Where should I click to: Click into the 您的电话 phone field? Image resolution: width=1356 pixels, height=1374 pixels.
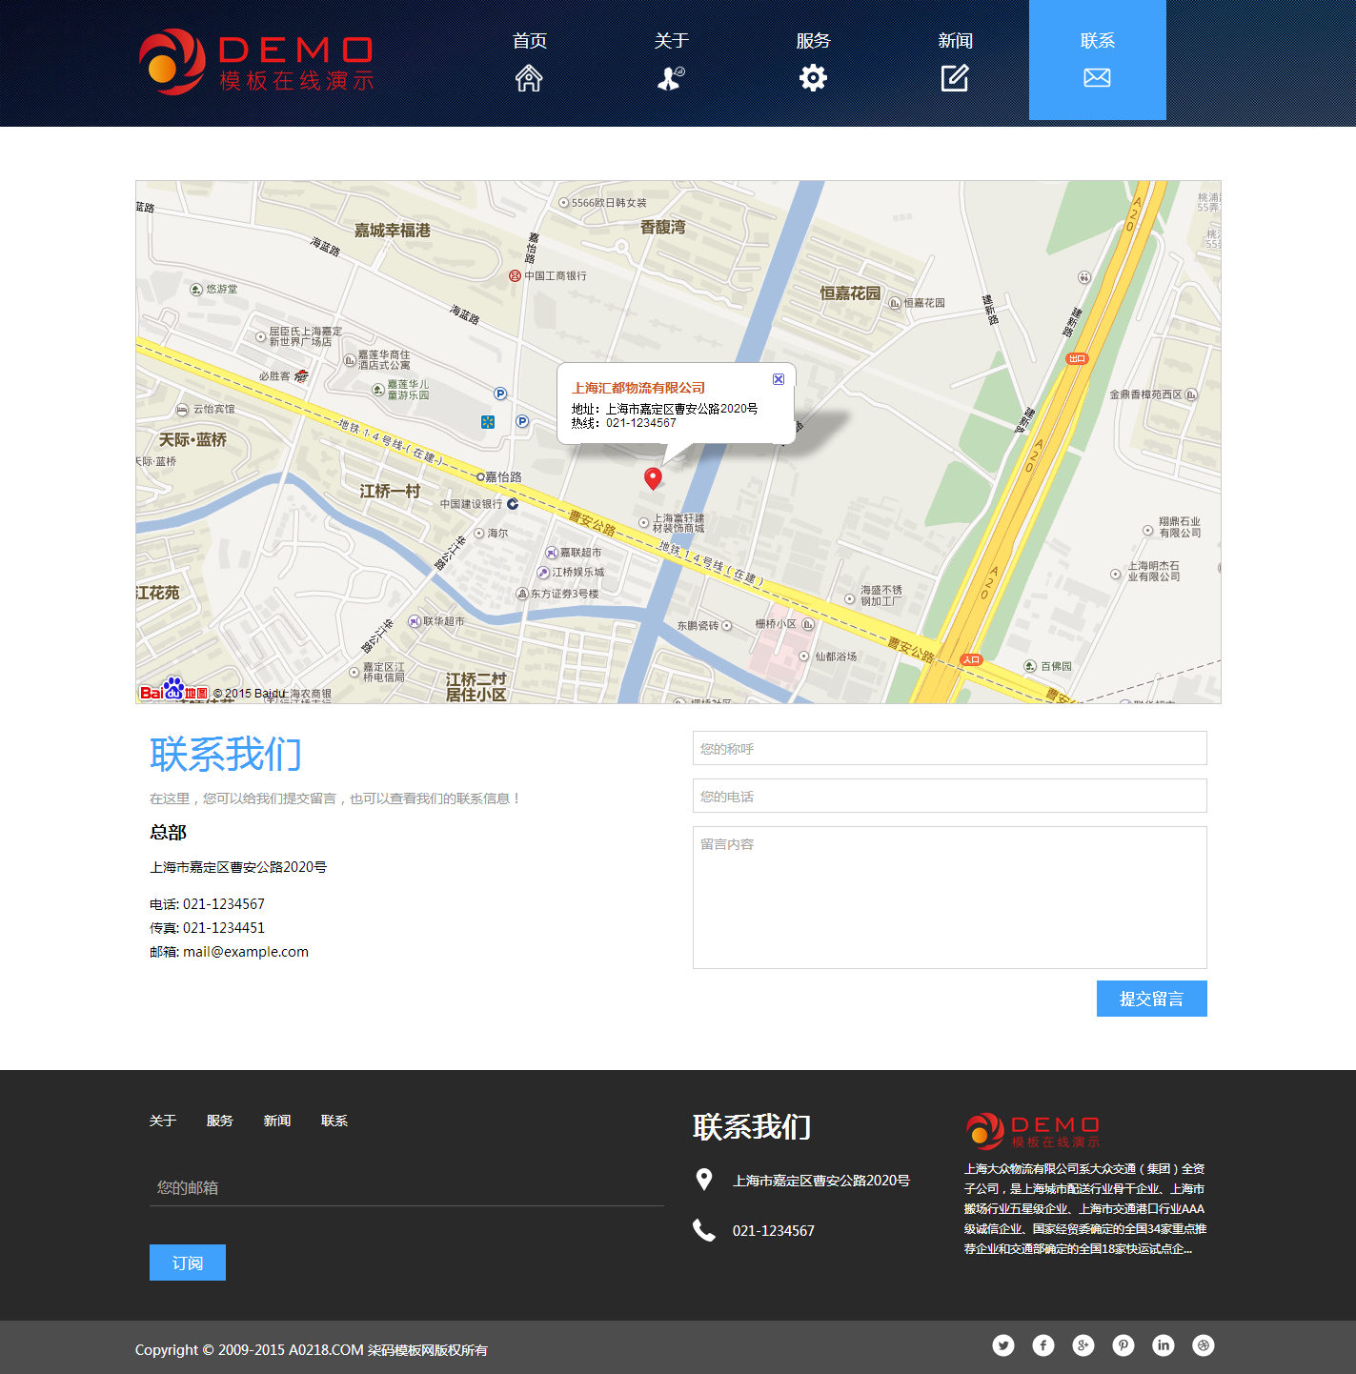[x=949, y=796]
